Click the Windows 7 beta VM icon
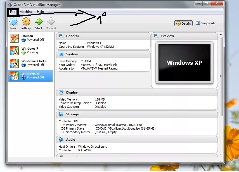 [x=14, y=63]
